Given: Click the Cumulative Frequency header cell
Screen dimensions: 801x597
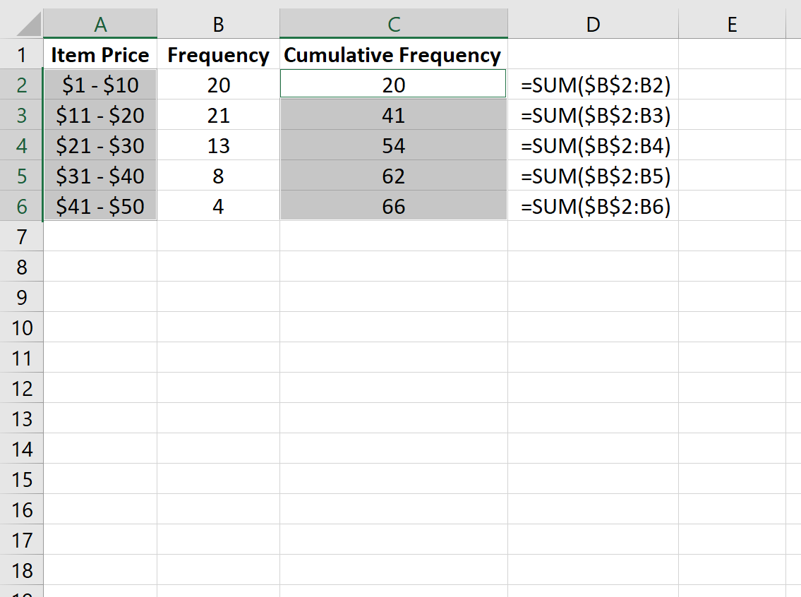Looking at the screenshot, I should pos(393,55).
